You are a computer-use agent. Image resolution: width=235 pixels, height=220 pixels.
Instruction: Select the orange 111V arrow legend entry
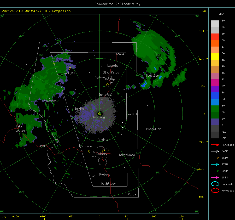pyautogui.click(x=215, y=158)
